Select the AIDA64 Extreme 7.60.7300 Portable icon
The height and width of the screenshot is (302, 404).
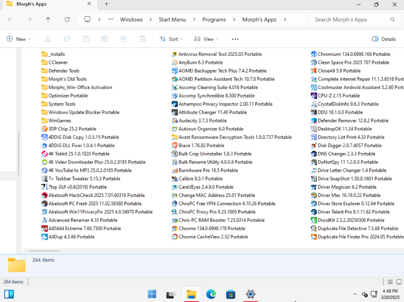click(44, 229)
